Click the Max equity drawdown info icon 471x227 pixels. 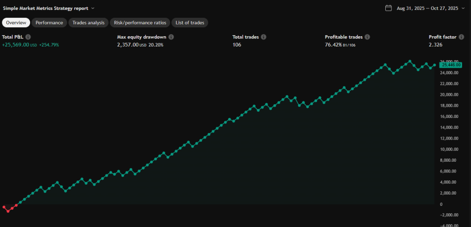[x=171, y=37]
